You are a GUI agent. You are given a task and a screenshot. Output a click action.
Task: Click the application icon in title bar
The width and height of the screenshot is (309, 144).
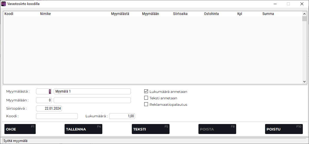4,4
